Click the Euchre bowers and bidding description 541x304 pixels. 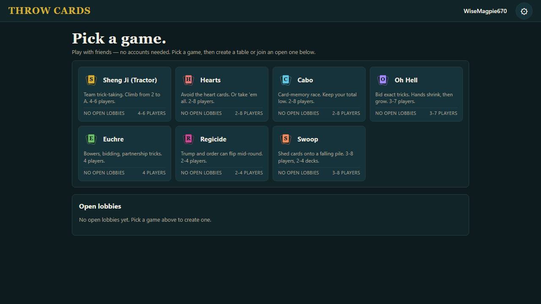[x=123, y=157]
